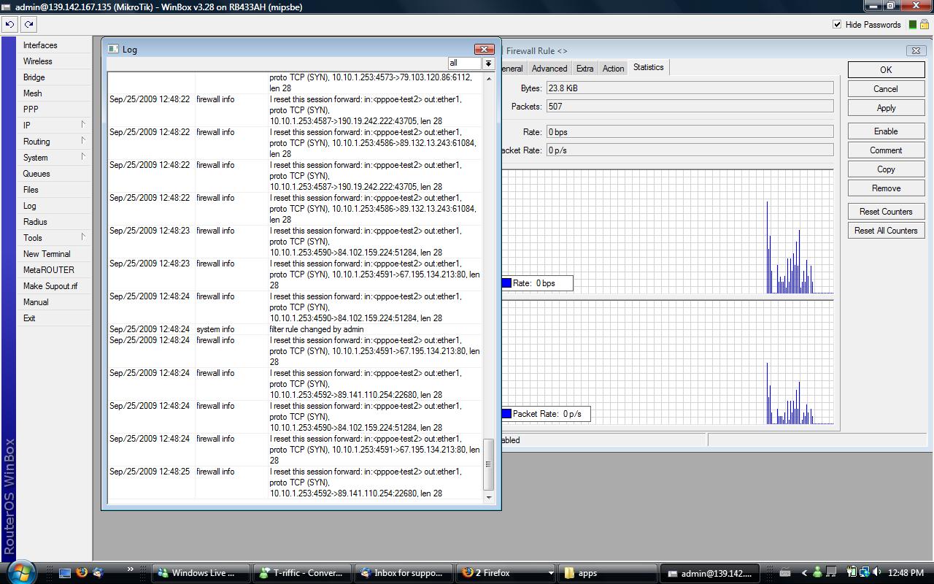Launch Firefox from the quick launch bar
Screen dimensions: 934x584
[82, 573]
